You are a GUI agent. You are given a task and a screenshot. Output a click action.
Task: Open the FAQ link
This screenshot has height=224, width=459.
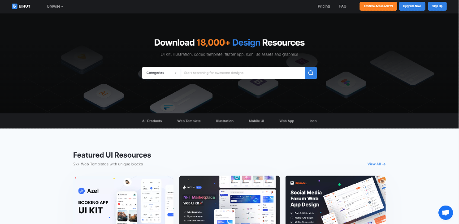(x=342, y=6)
